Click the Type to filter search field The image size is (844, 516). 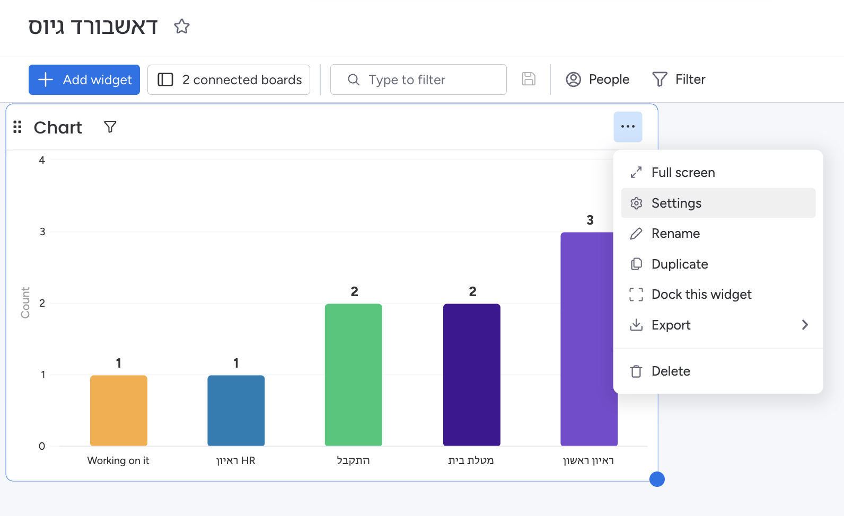coord(418,79)
